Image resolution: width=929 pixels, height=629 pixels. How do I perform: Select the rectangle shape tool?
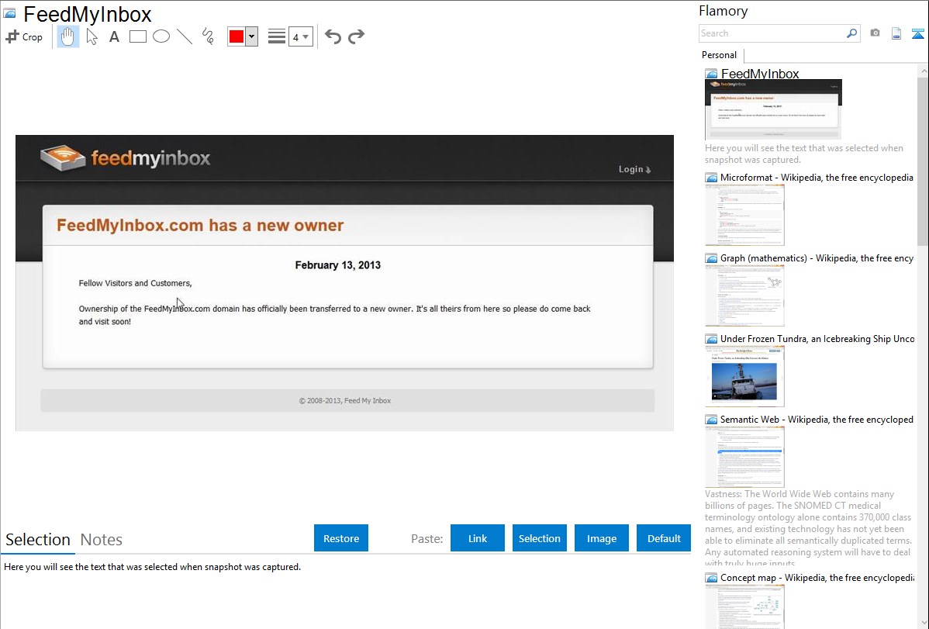coord(137,36)
